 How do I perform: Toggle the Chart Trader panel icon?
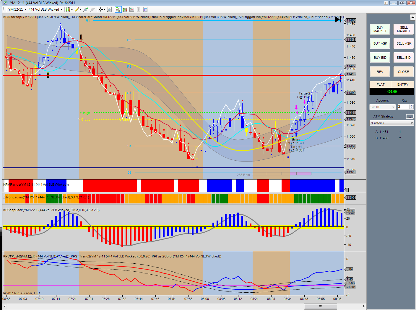(x=118, y=9)
